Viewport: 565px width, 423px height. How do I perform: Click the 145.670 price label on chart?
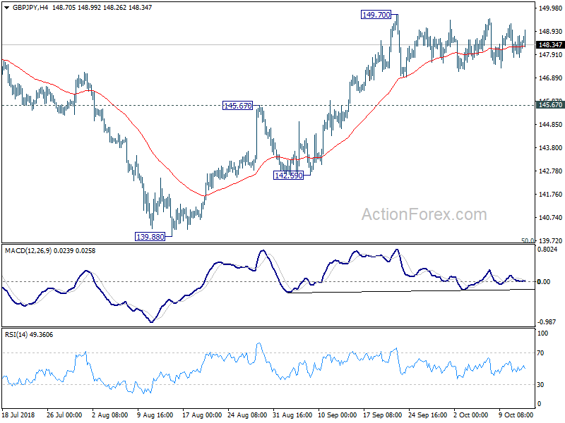(x=238, y=106)
